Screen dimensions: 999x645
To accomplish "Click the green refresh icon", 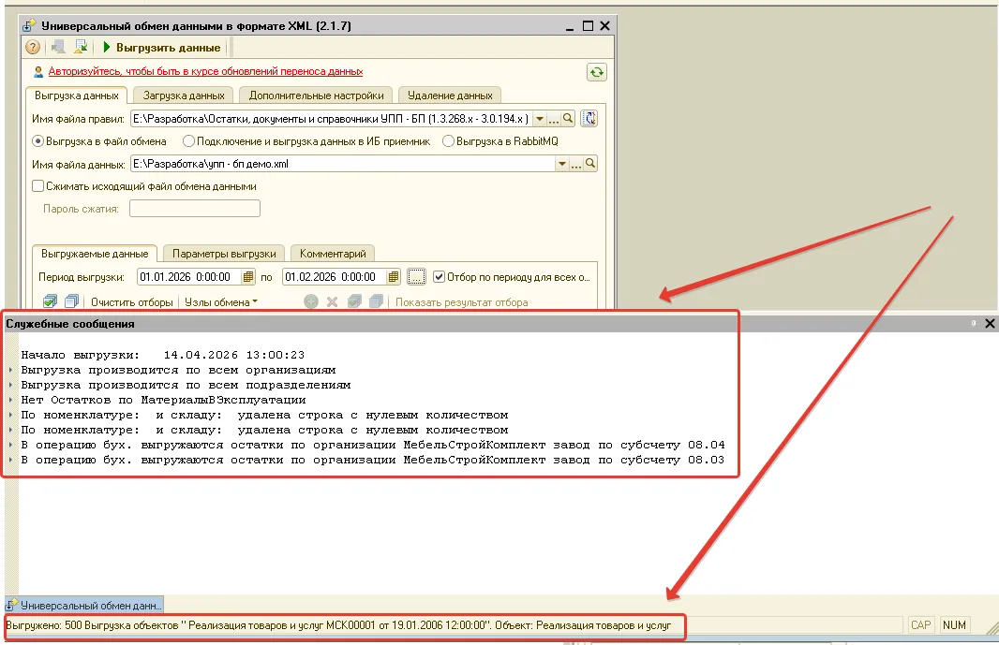I will (x=596, y=72).
